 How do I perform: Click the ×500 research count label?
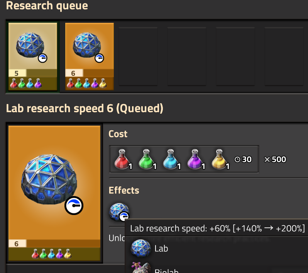click(x=275, y=159)
